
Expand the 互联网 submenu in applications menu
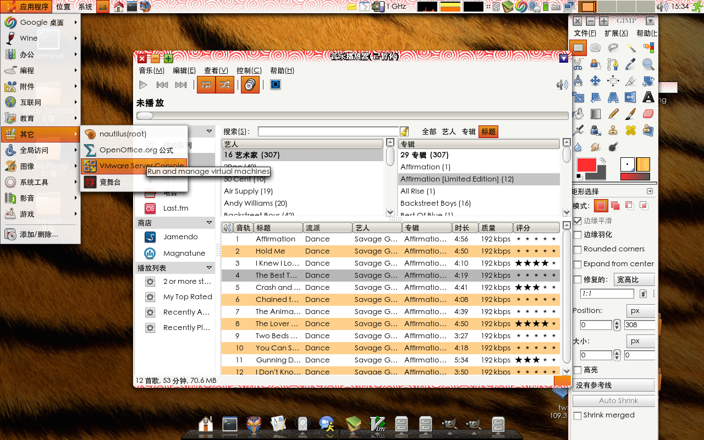(x=41, y=102)
